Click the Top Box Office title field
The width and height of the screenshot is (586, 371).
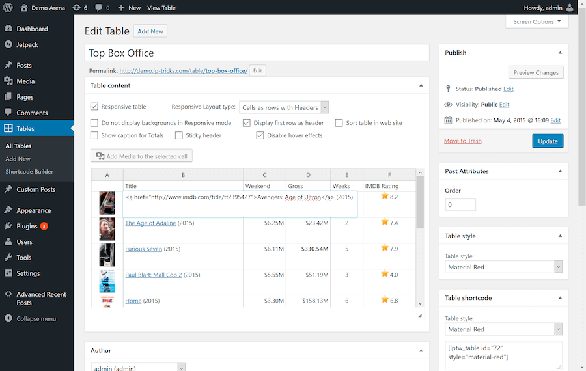tap(257, 53)
